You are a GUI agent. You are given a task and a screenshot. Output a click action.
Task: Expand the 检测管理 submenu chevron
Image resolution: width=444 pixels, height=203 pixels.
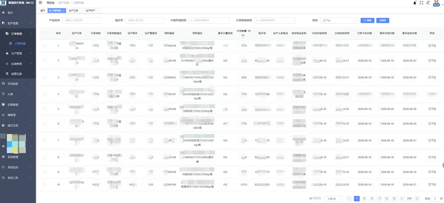point(31,64)
